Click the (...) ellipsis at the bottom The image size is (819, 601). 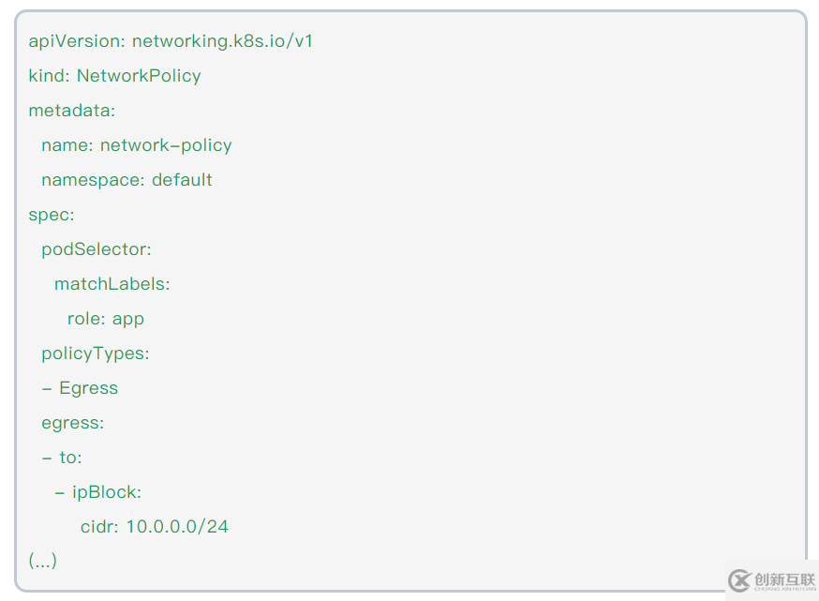point(42,561)
